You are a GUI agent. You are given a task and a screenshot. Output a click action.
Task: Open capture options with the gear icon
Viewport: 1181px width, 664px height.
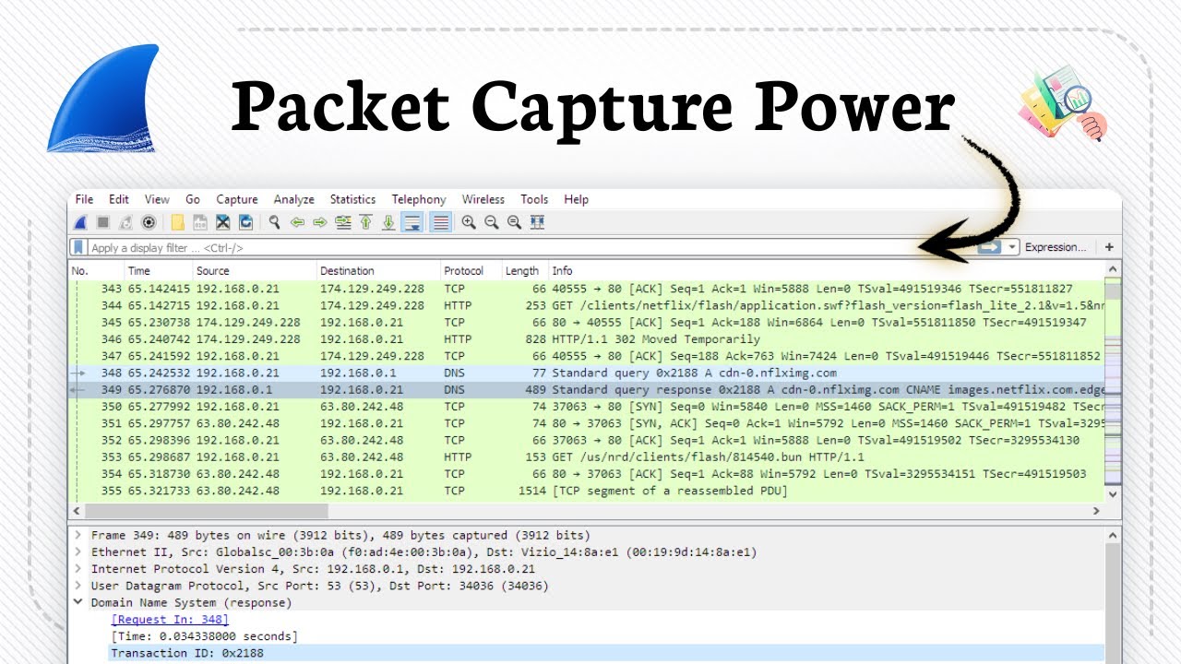[148, 222]
